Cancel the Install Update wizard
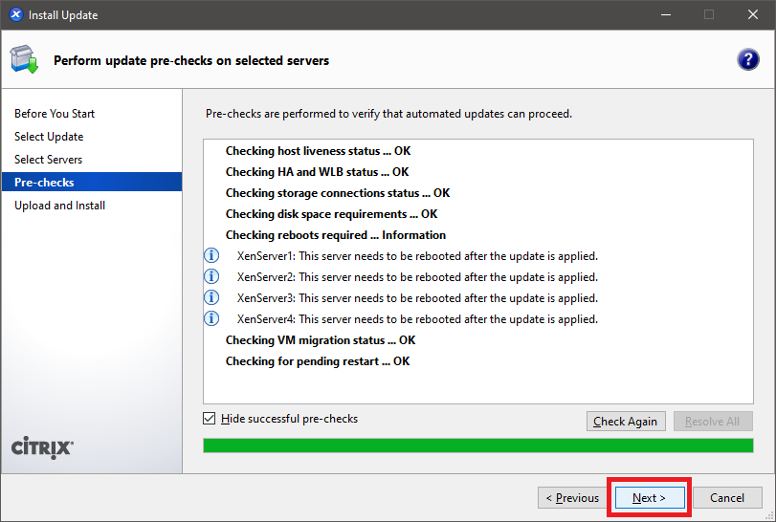This screenshot has width=776, height=522. tap(726, 498)
